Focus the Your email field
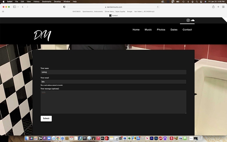Screen dimensions: 227x142 click(x=113, y=82)
